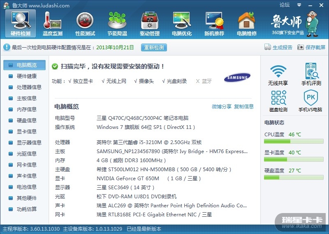The image size is (329, 234).
Task: Open 新机推荐 medal monitor icon
Action: 214,23
